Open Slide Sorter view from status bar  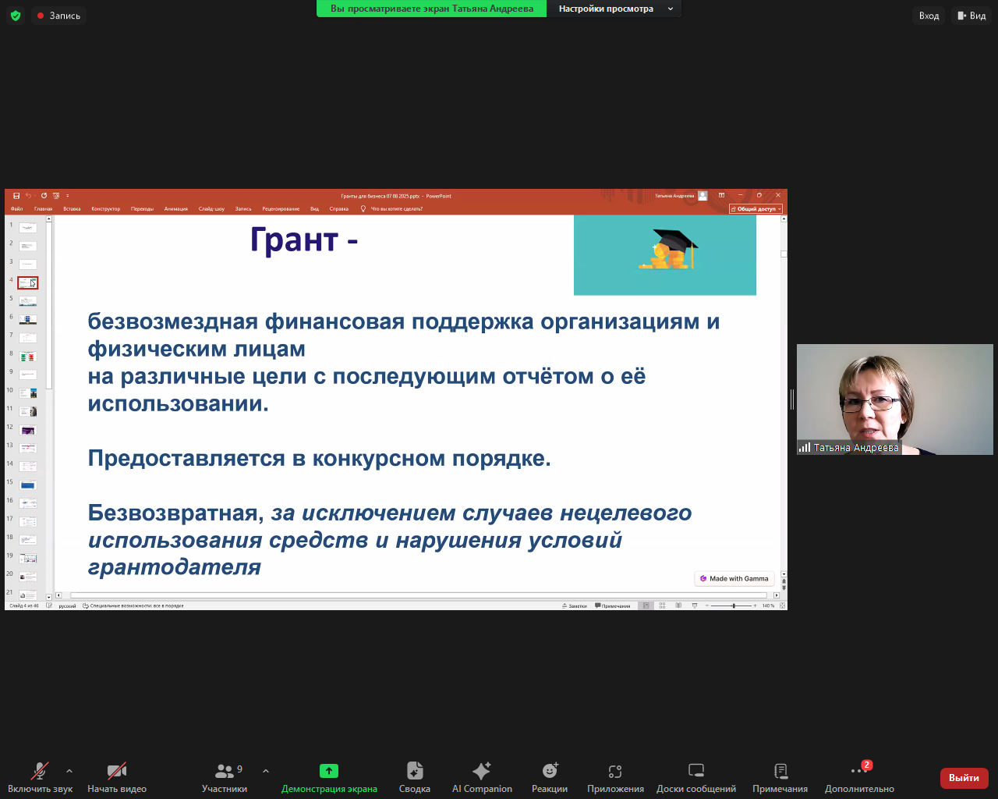point(662,605)
